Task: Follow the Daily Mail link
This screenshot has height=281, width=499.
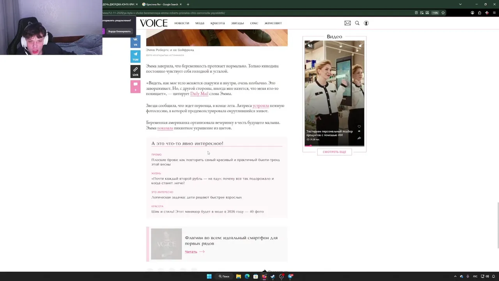Action: tap(199, 94)
